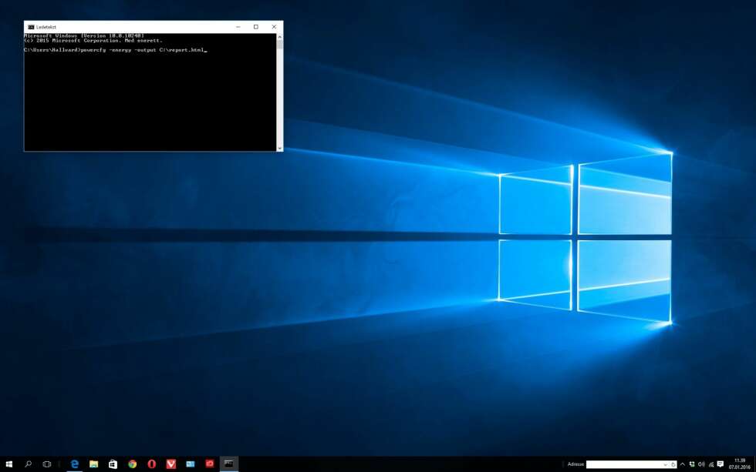This screenshot has height=472, width=756.
Task: Open taskbar search magnifier
Action: tap(28, 464)
